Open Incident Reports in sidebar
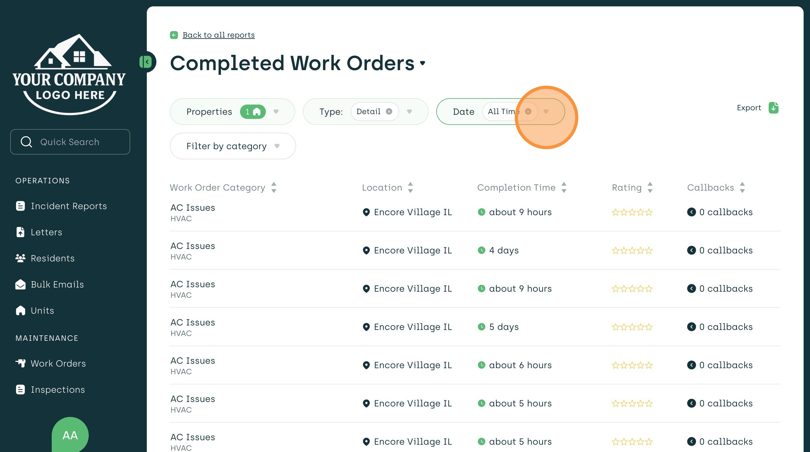Viewport: 810px width, 452px height. (x=69, y=206)
